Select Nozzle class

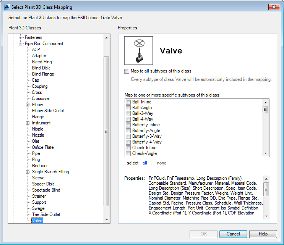click(38, 135)
